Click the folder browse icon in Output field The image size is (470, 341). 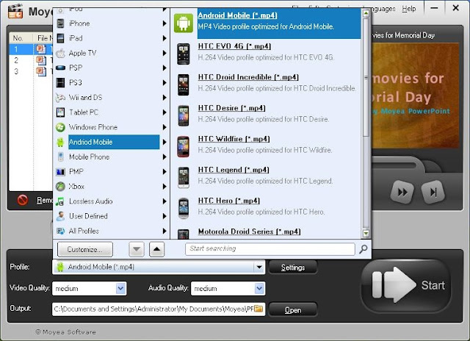point(258,309)
